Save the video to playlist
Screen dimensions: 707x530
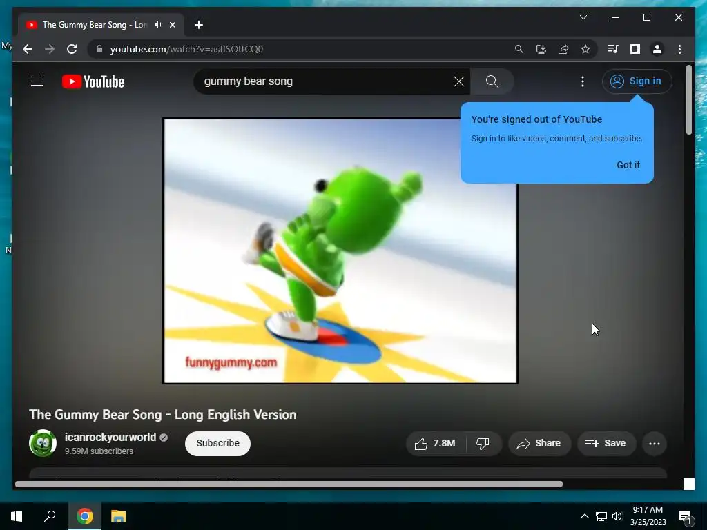pos(606,444)
